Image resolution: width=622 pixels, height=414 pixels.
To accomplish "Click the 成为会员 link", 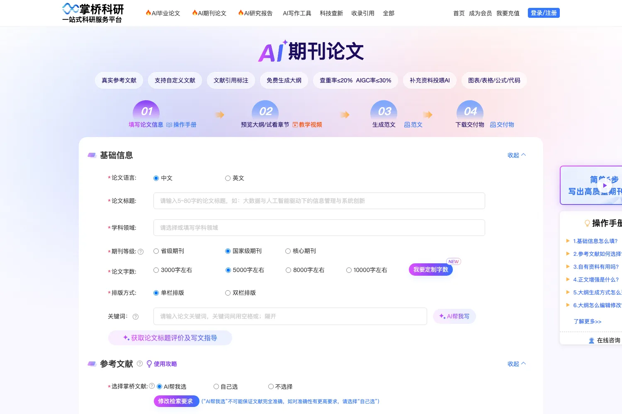I will 480,13.
